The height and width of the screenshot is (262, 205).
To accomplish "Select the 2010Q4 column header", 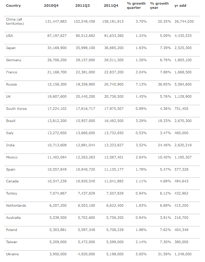I will point(51,5).
